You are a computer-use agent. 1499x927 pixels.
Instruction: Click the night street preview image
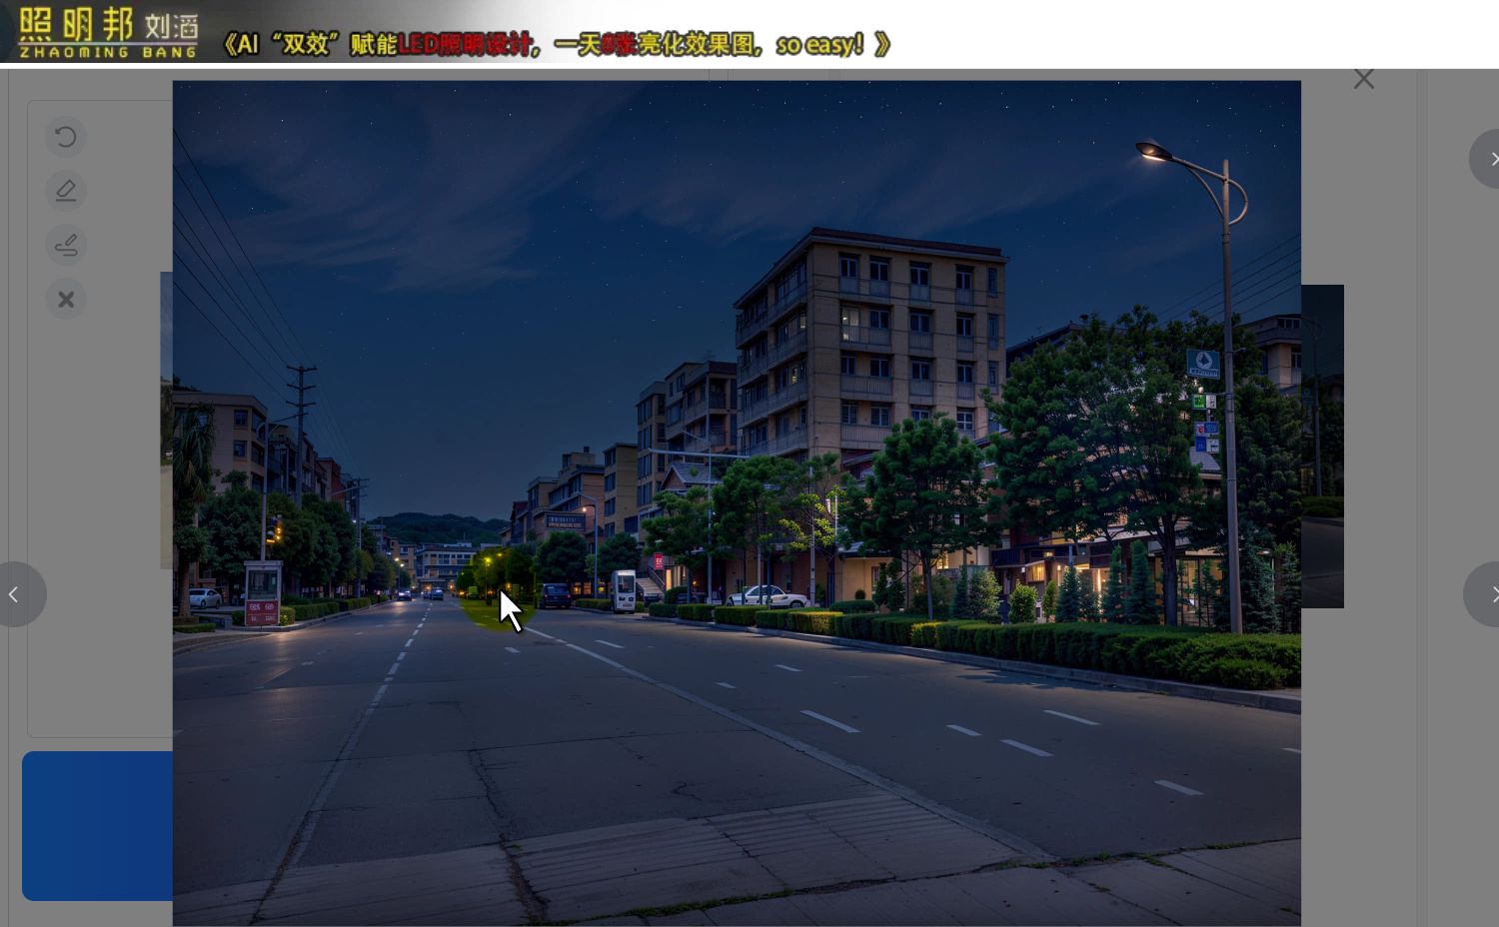click(x=737, y=499)
